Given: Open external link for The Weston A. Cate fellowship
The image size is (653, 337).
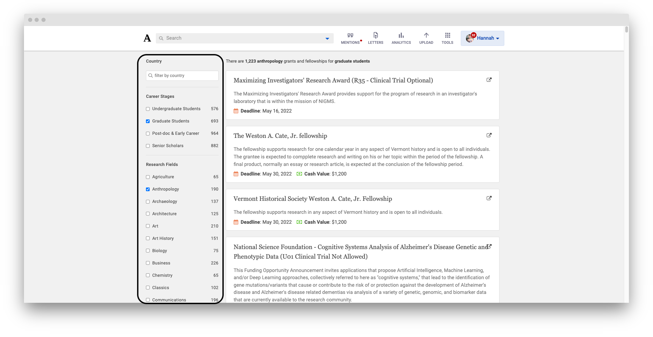Looking at the screenshot, I should [489, 135].
